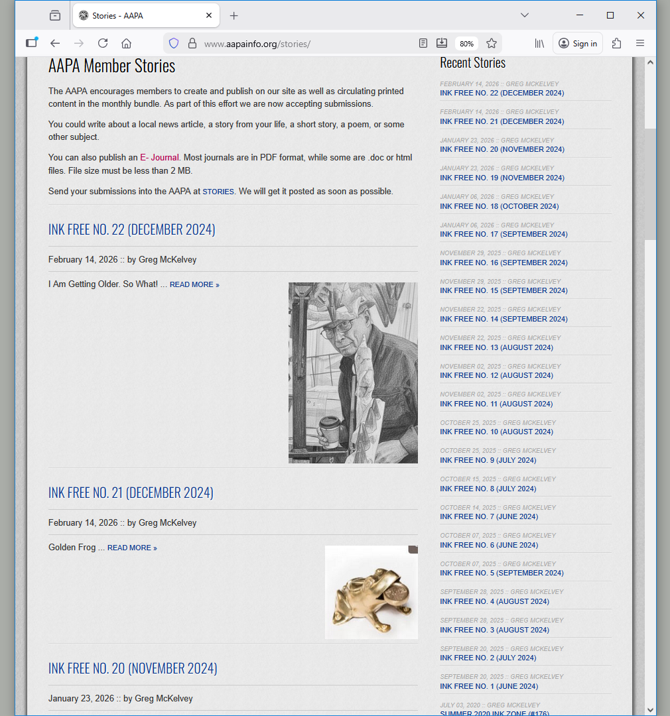Image resolution: width=670 pixels, height=716 pixels.
Task: Click the URL address bar field
Action: (299, 44)
